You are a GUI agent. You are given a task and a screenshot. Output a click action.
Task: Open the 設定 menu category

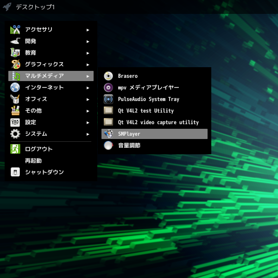tap(51, 122)
